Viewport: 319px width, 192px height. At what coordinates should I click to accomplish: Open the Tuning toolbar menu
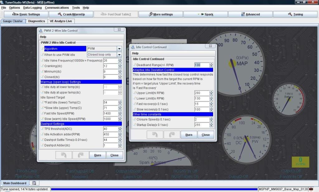(295, 14)
